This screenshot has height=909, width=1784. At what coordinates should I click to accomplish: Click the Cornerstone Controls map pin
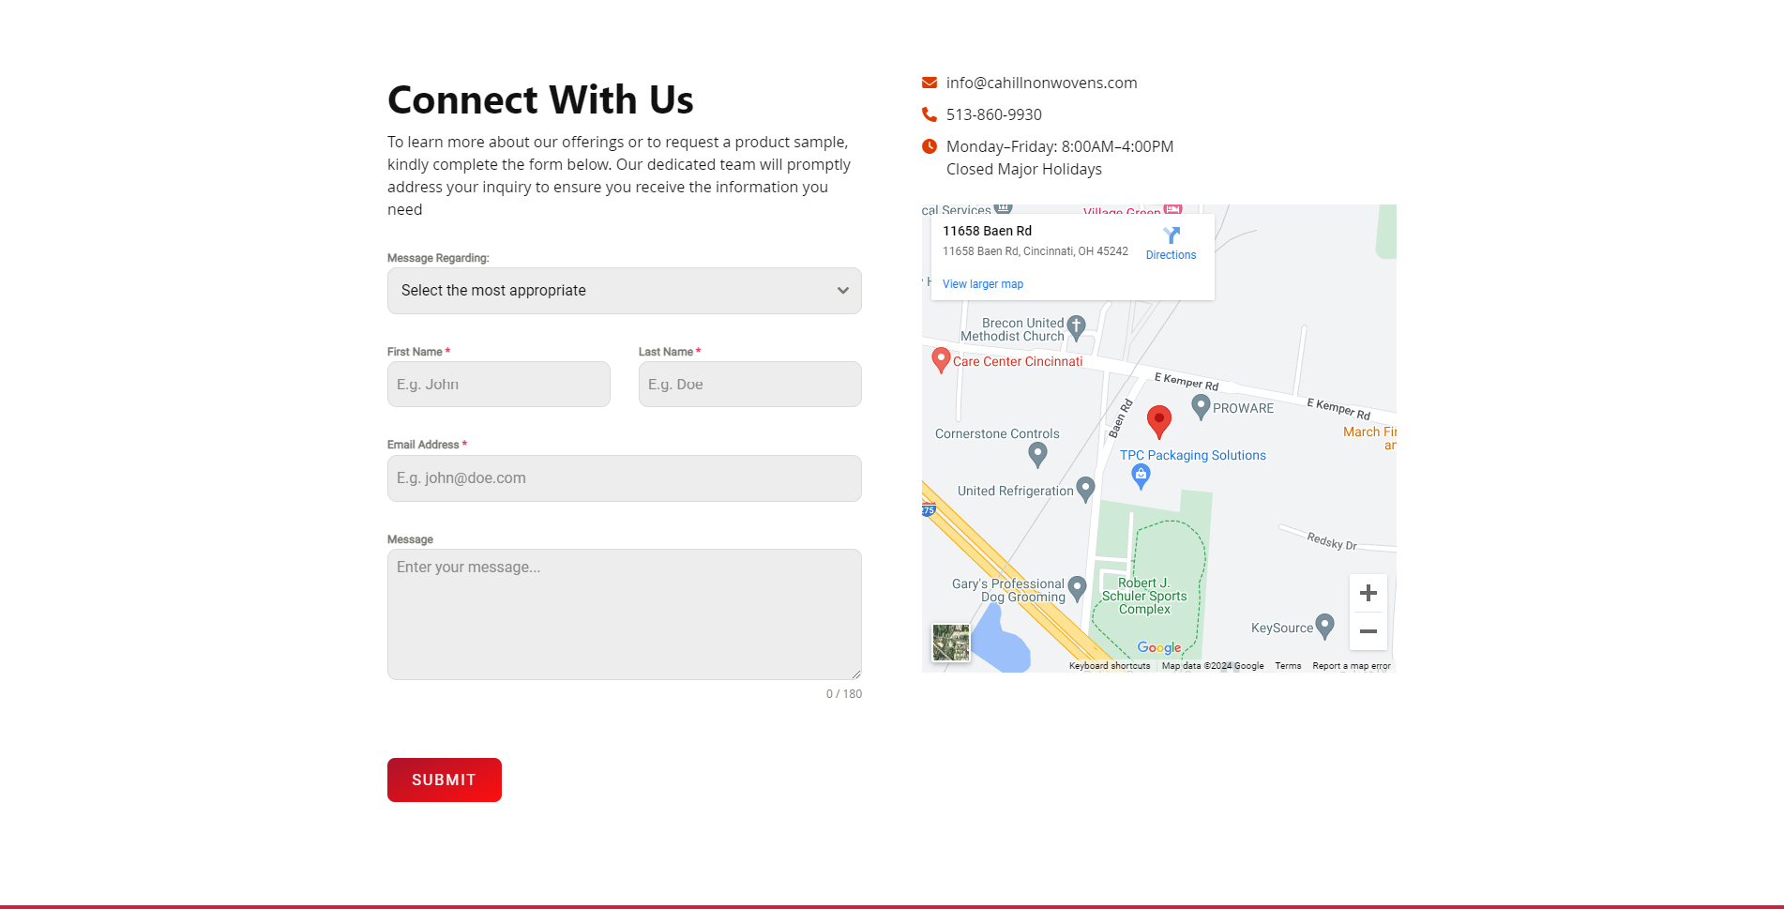coord(1037,454)
